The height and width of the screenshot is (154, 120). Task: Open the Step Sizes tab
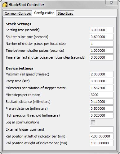65,13
